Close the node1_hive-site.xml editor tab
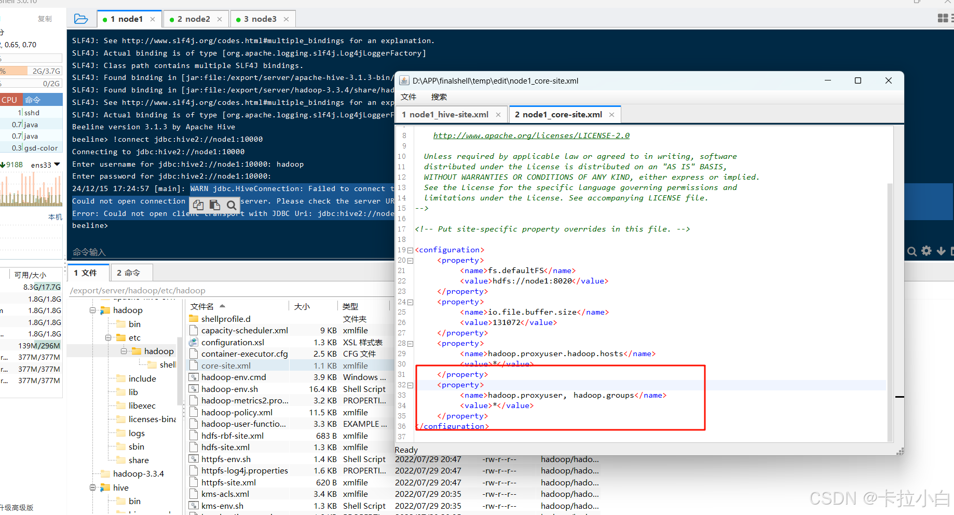The width and height of the screenshot is (954, 515). click(498, 115)
